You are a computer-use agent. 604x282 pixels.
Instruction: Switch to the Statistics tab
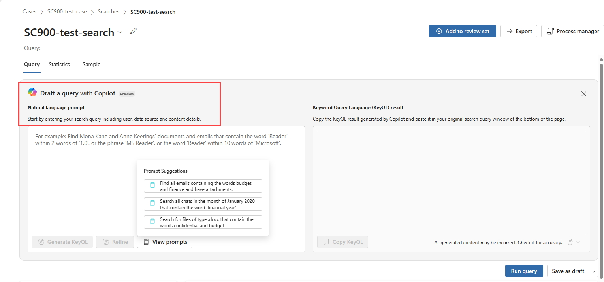pos(59,64)
